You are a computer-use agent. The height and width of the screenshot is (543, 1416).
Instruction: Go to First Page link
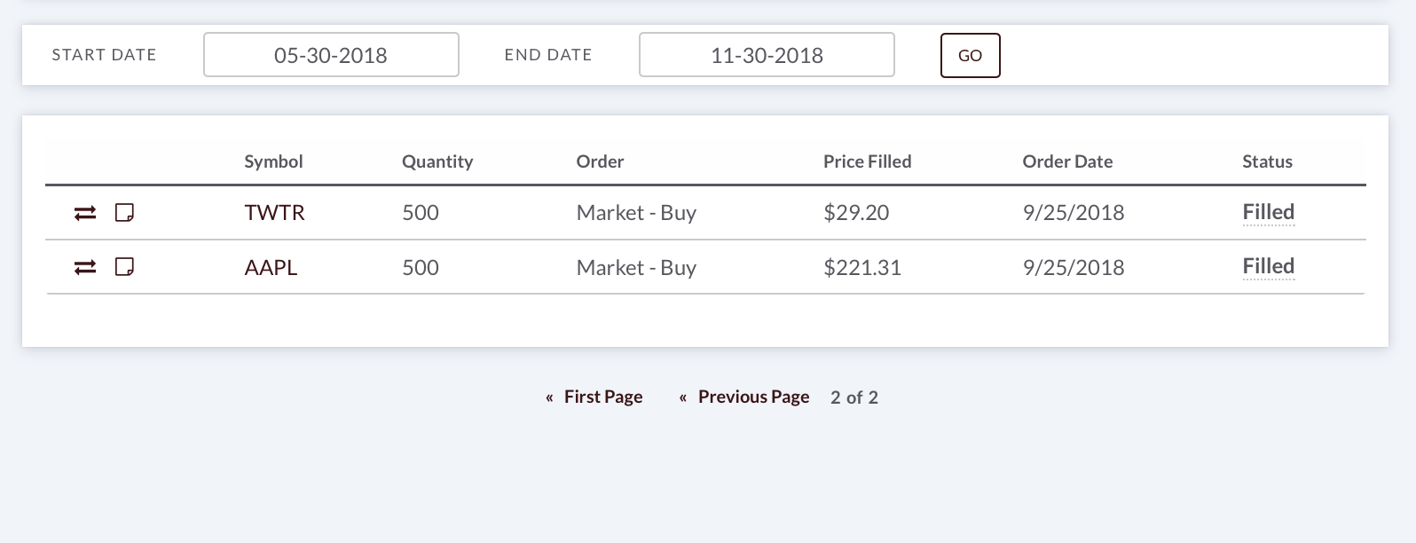(603, 397)
